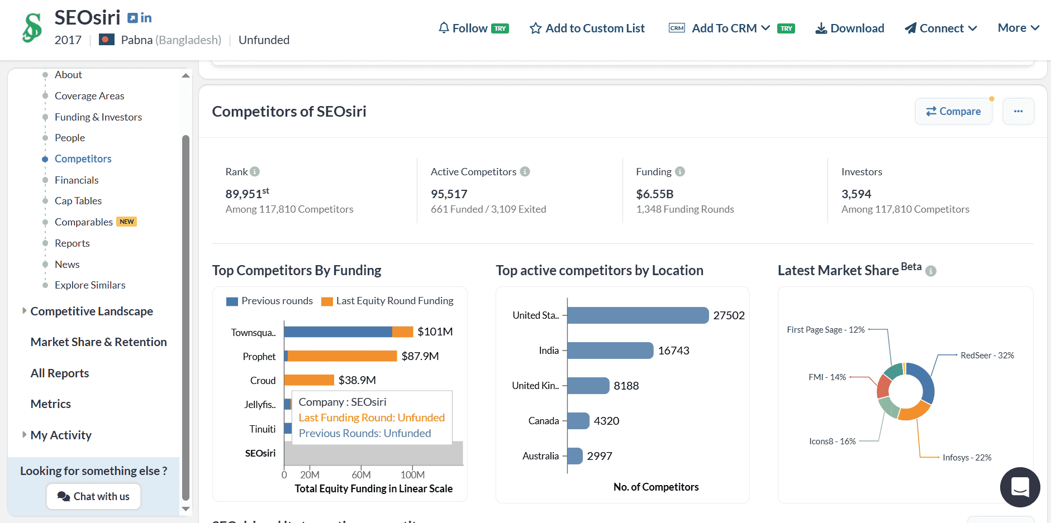Open SEOsiri's LinkedIn profile icon
1051x523 pixels.
[146, 17]
